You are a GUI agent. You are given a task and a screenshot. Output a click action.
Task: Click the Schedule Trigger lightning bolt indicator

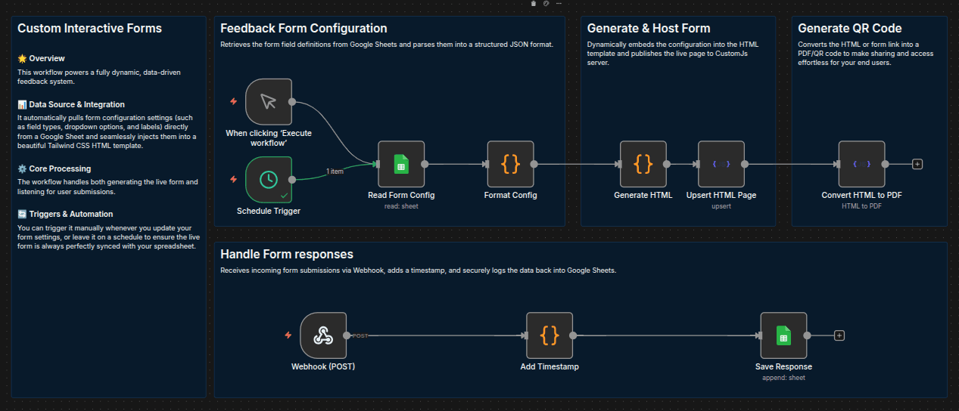pos(233,180)
